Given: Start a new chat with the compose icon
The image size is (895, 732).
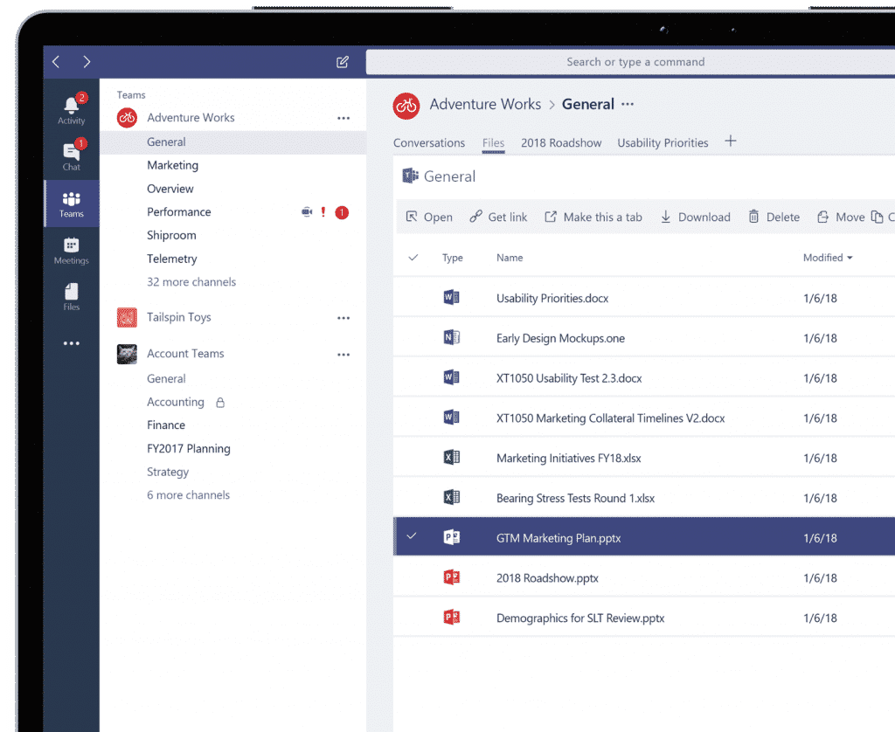Looking at the screenshot, I should tap(343, 62).
